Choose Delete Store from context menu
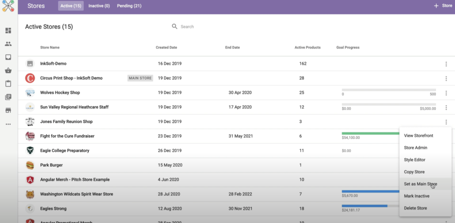 [425, 208]
